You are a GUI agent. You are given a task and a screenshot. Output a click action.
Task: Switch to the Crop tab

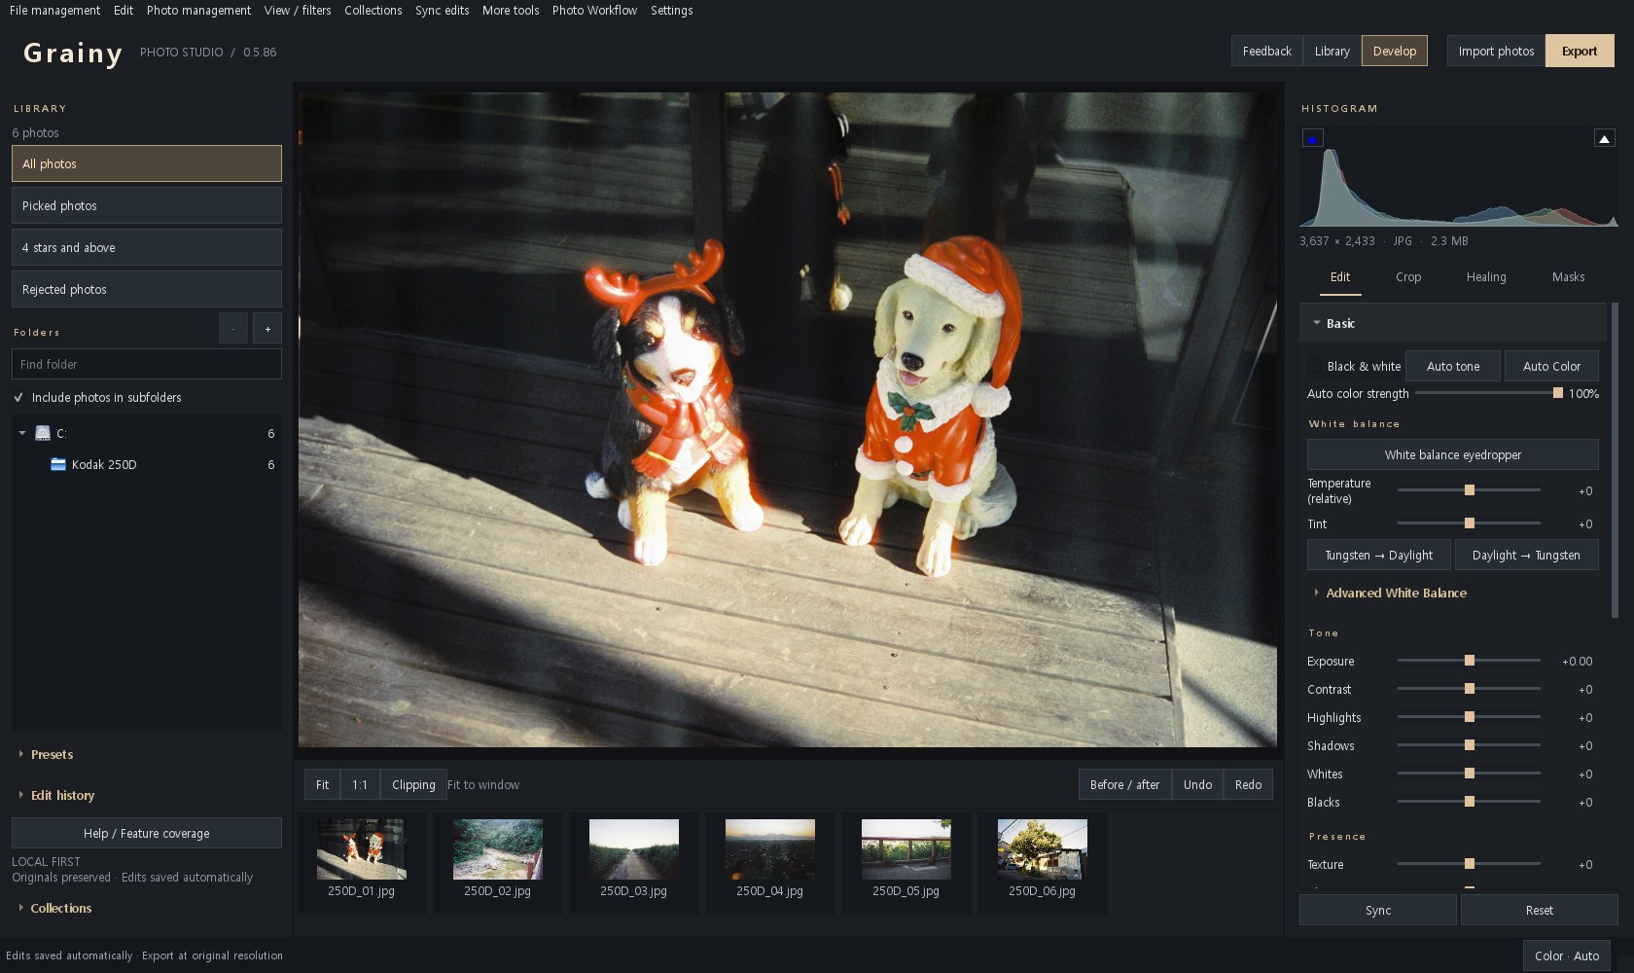click(1408, 277)
